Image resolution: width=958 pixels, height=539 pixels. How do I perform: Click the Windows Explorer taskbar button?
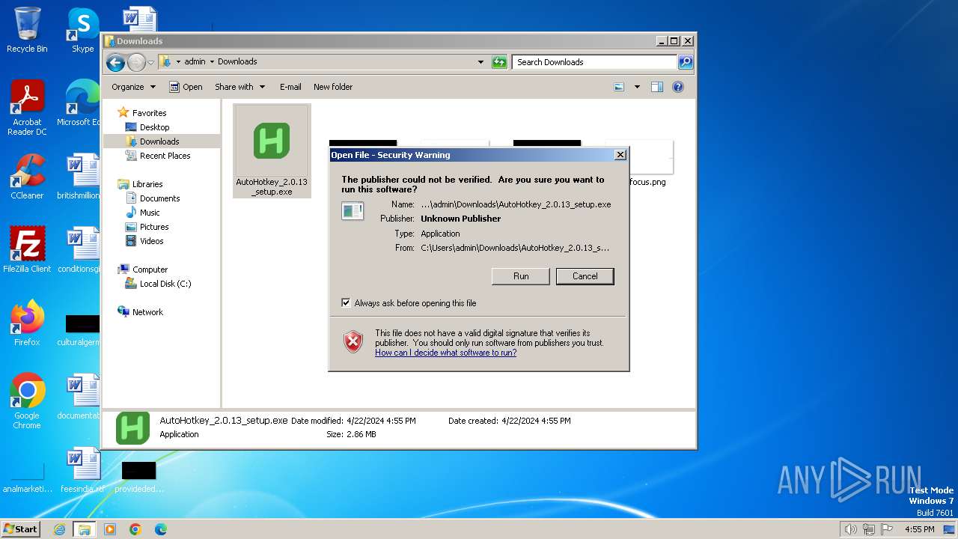coord(85,529)
